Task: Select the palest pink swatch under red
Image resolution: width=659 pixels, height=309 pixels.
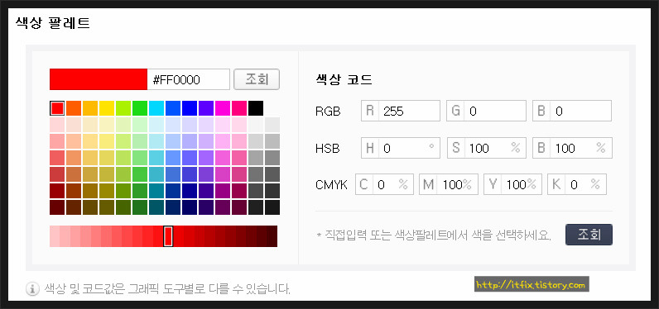Action: (x=57, y=125)
